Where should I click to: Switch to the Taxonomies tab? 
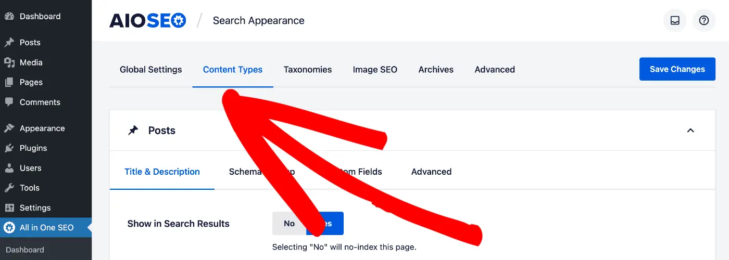point(308,70)
